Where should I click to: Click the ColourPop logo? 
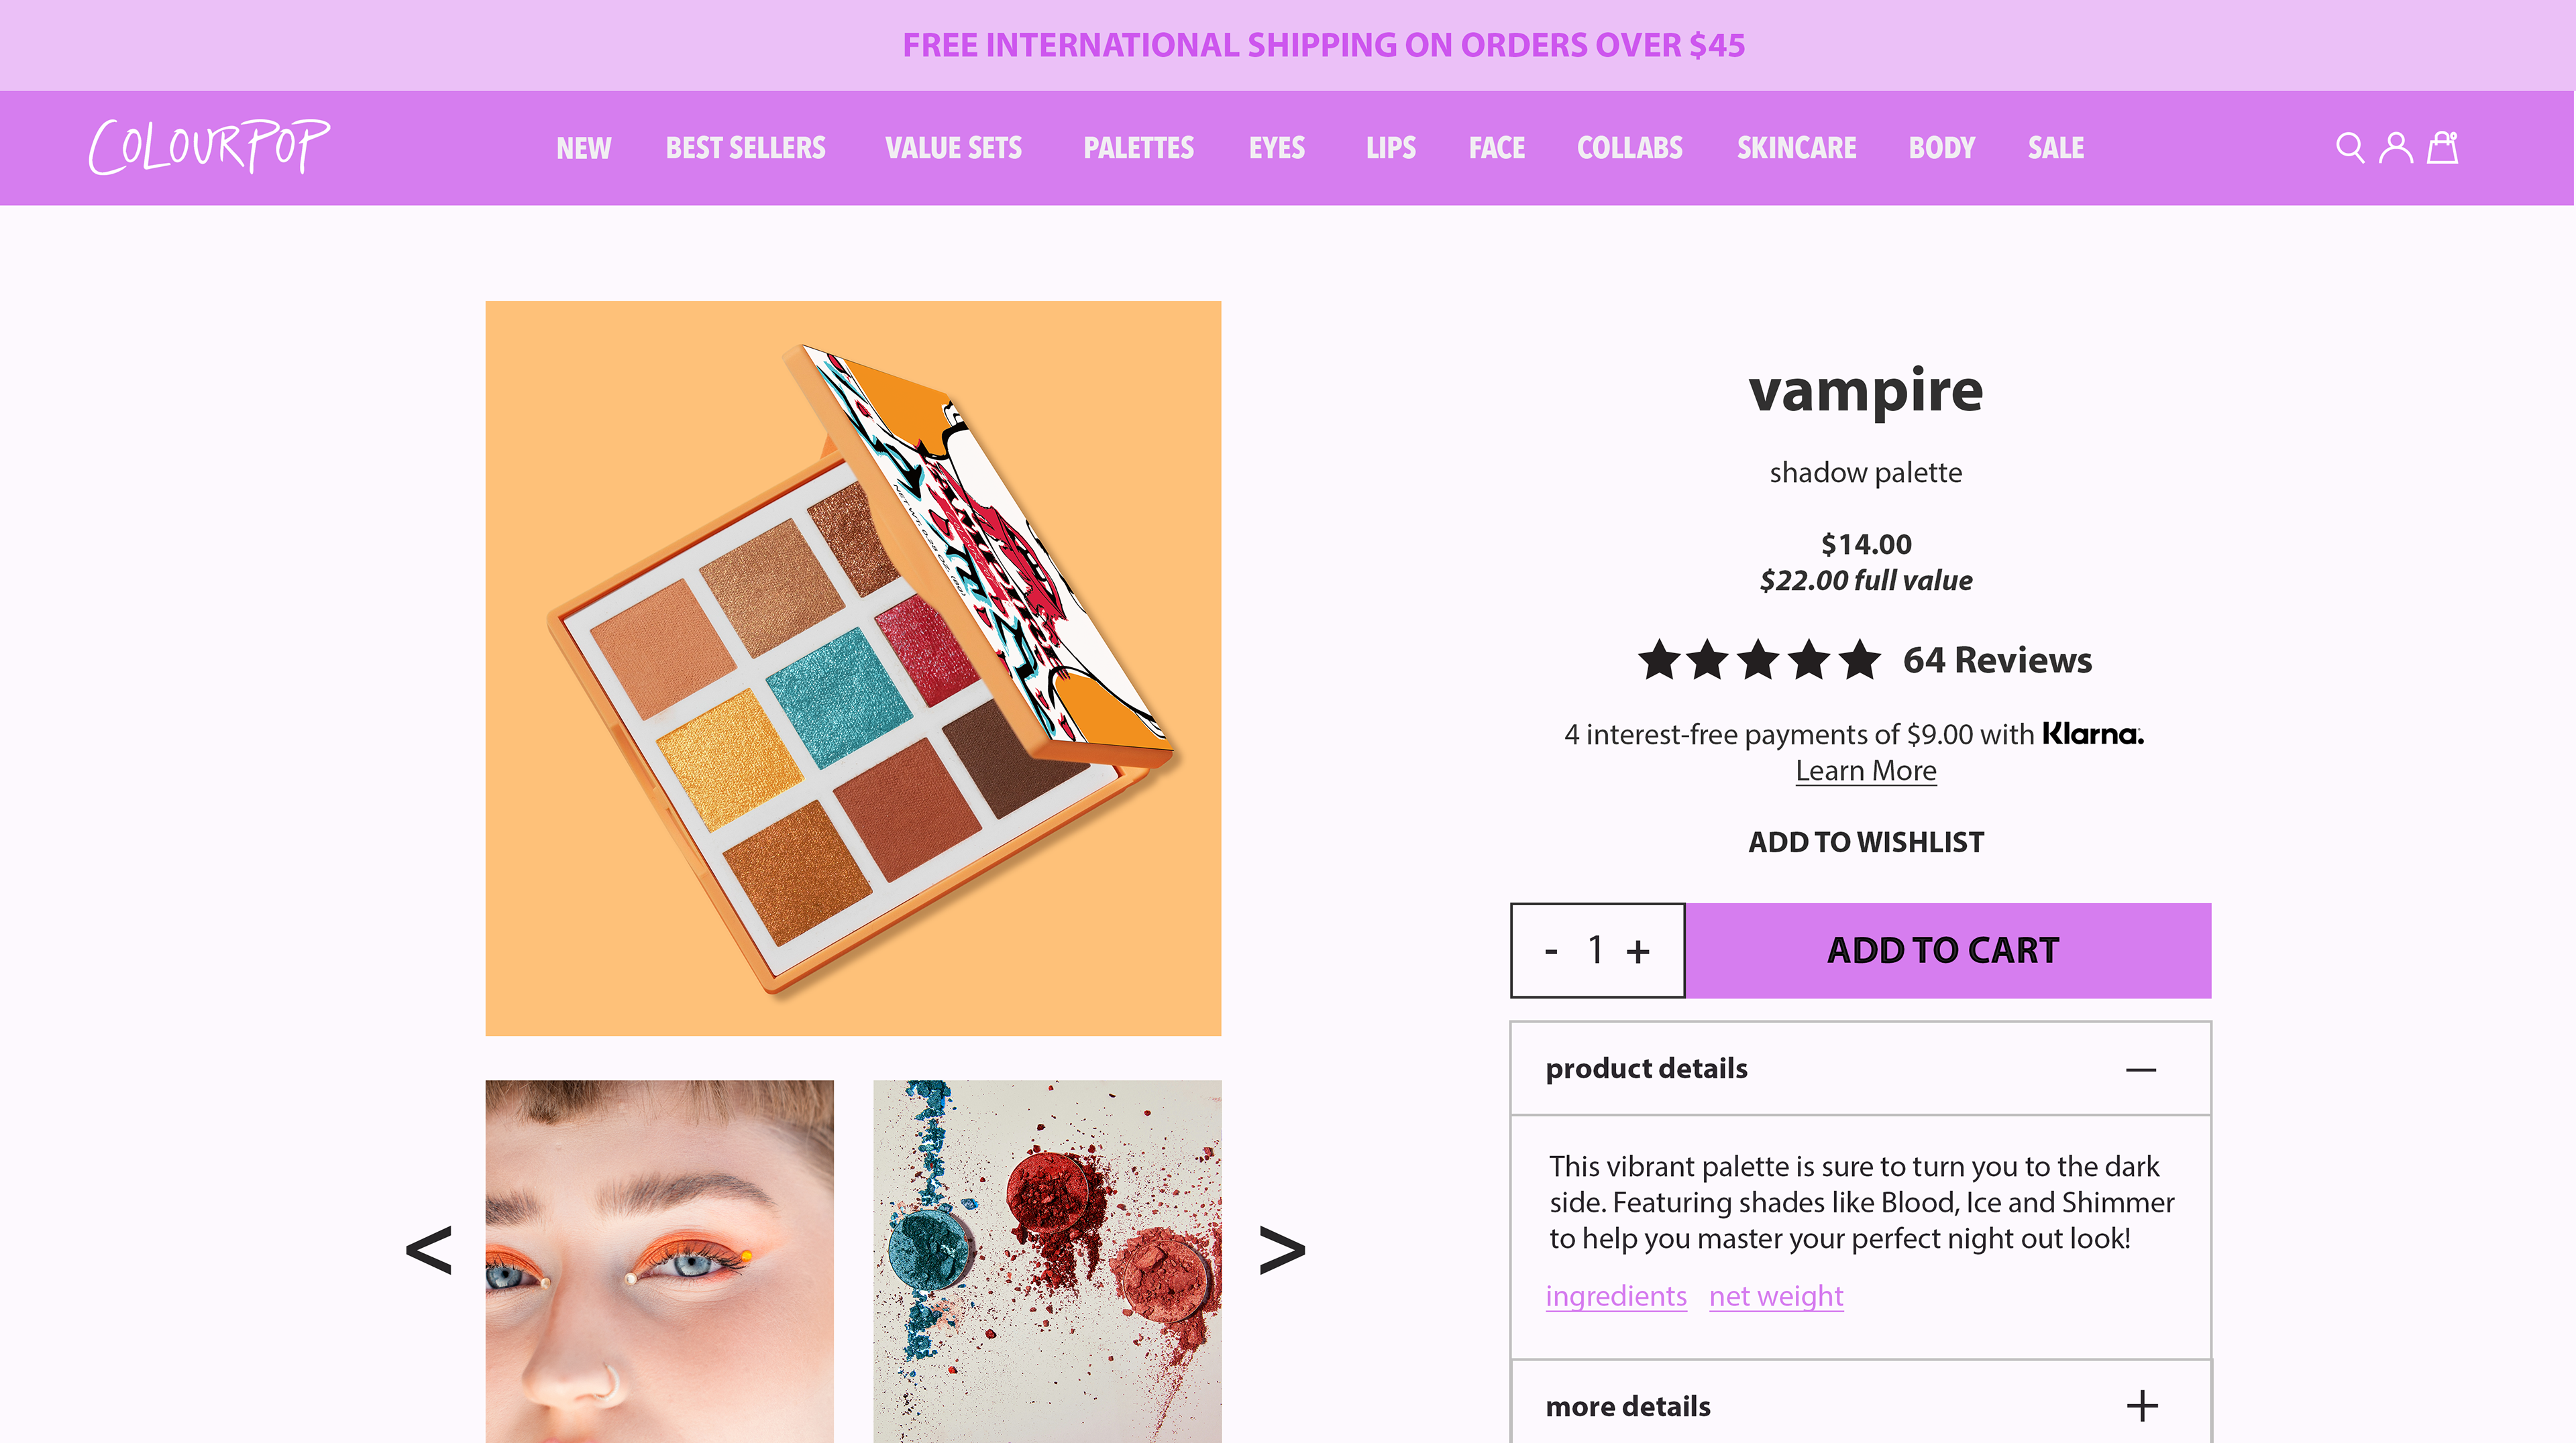[209, 147]
